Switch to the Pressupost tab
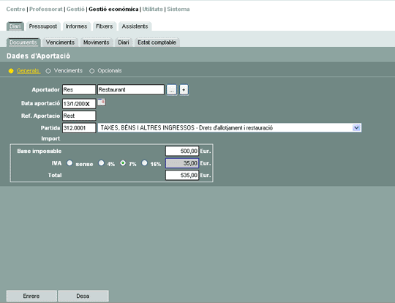The width and height of the screenshot is (395, 303). point(43,26)
